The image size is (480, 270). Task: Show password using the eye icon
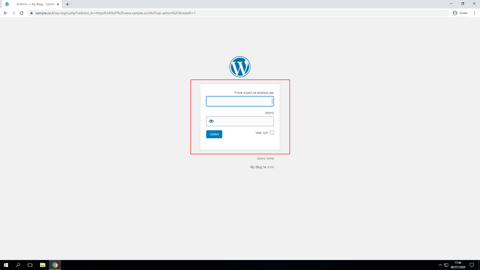(211, 121)
